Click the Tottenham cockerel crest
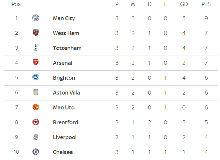220x160 pixels. pos(36,48)
